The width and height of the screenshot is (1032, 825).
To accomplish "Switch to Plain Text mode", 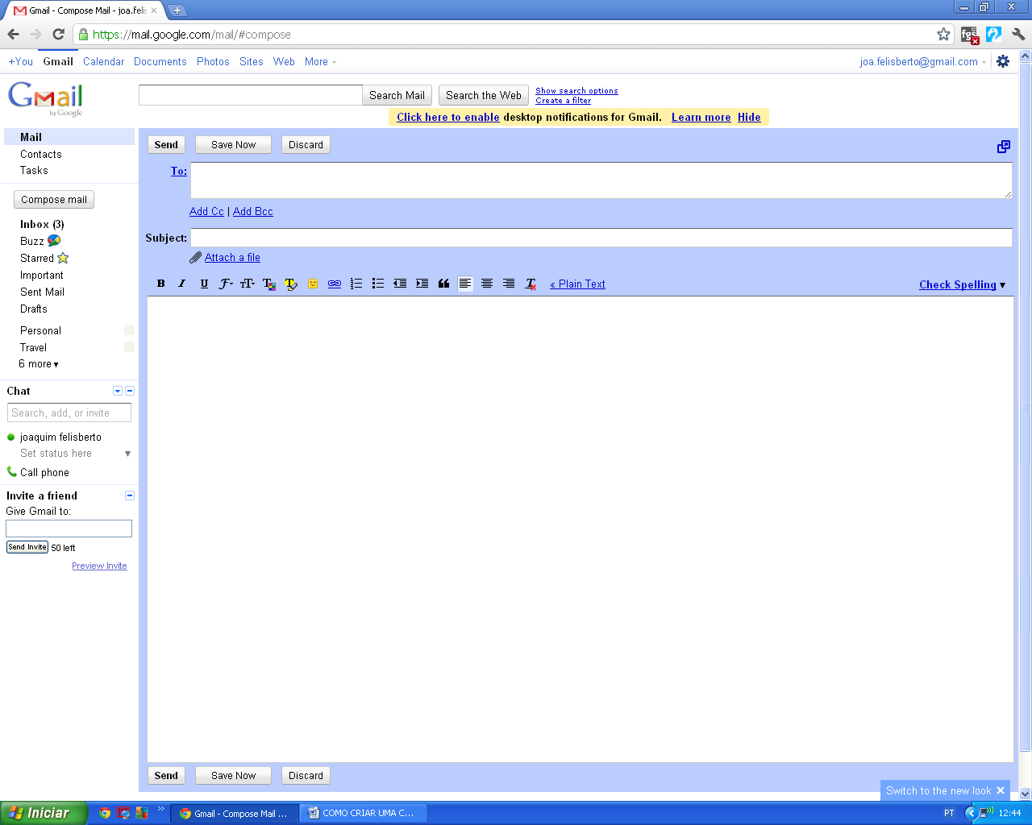I will [x=577, y=284].
